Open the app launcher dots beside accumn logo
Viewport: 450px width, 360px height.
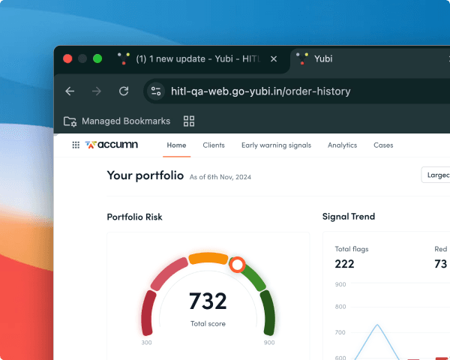tap(76, 145)
